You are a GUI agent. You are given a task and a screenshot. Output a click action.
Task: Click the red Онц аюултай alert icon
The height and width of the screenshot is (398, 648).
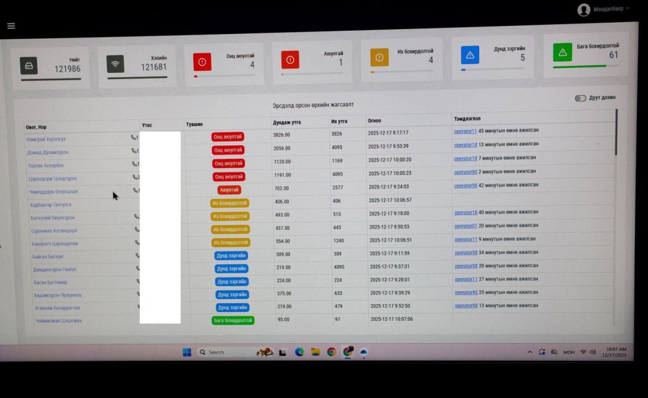click(202, 62)
